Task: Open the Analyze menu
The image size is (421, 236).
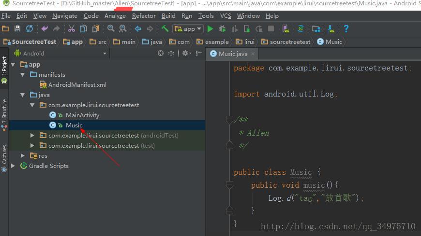Action: coord(115,16)
